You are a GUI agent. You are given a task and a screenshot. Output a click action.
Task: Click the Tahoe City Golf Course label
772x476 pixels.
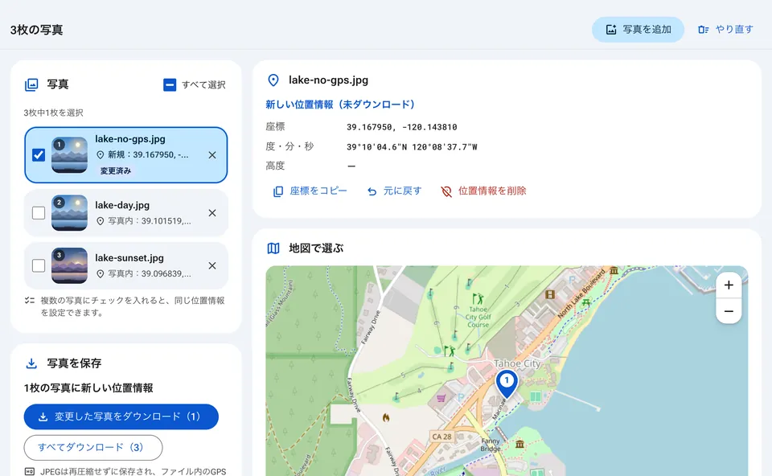pos(478,317)
